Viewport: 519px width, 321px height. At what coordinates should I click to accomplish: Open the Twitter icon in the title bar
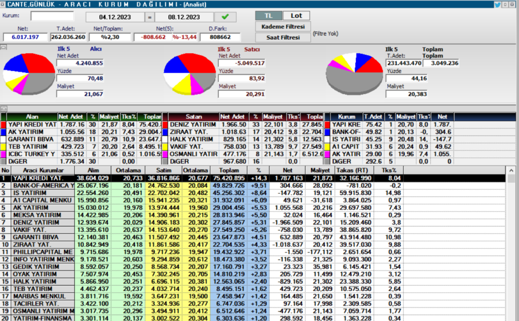pos(498,4)
